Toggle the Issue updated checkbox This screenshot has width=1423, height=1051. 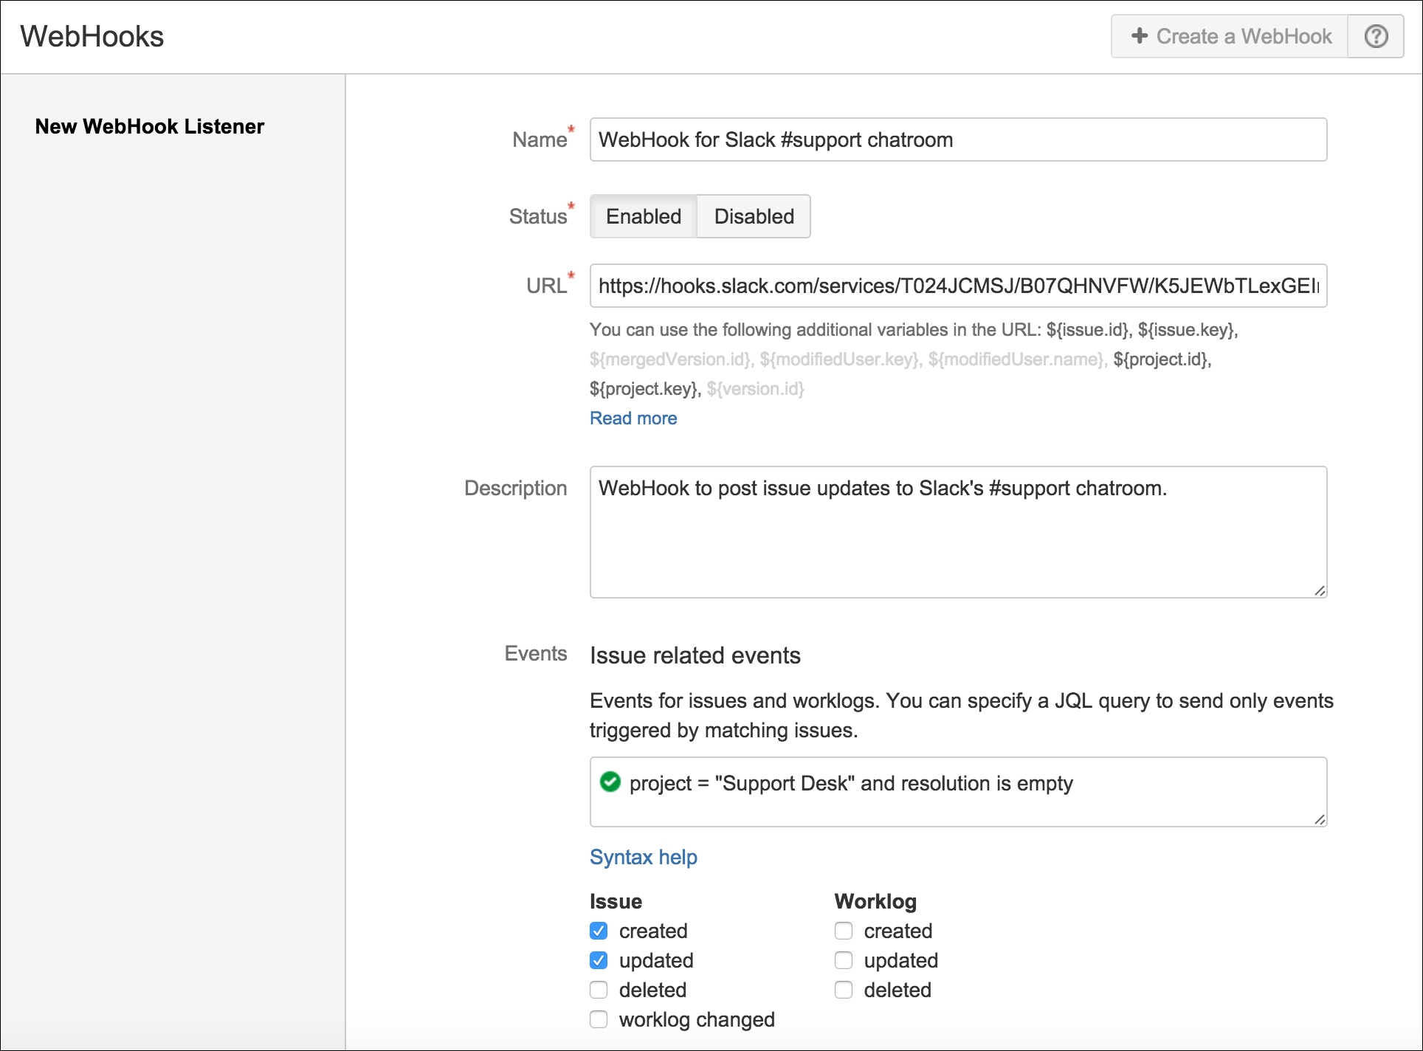coord(599,960)
